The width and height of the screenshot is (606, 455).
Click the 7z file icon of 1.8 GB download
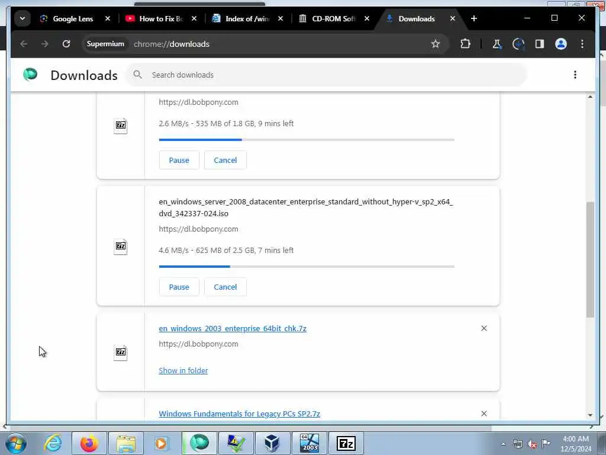coord(121,126)
